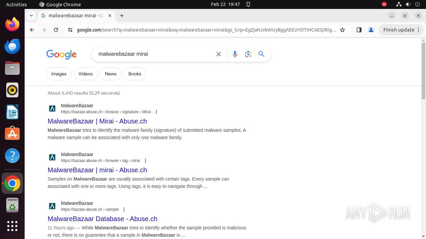
Task: Close the malwarebazaar mirai tab
Action: coord(110,16)
